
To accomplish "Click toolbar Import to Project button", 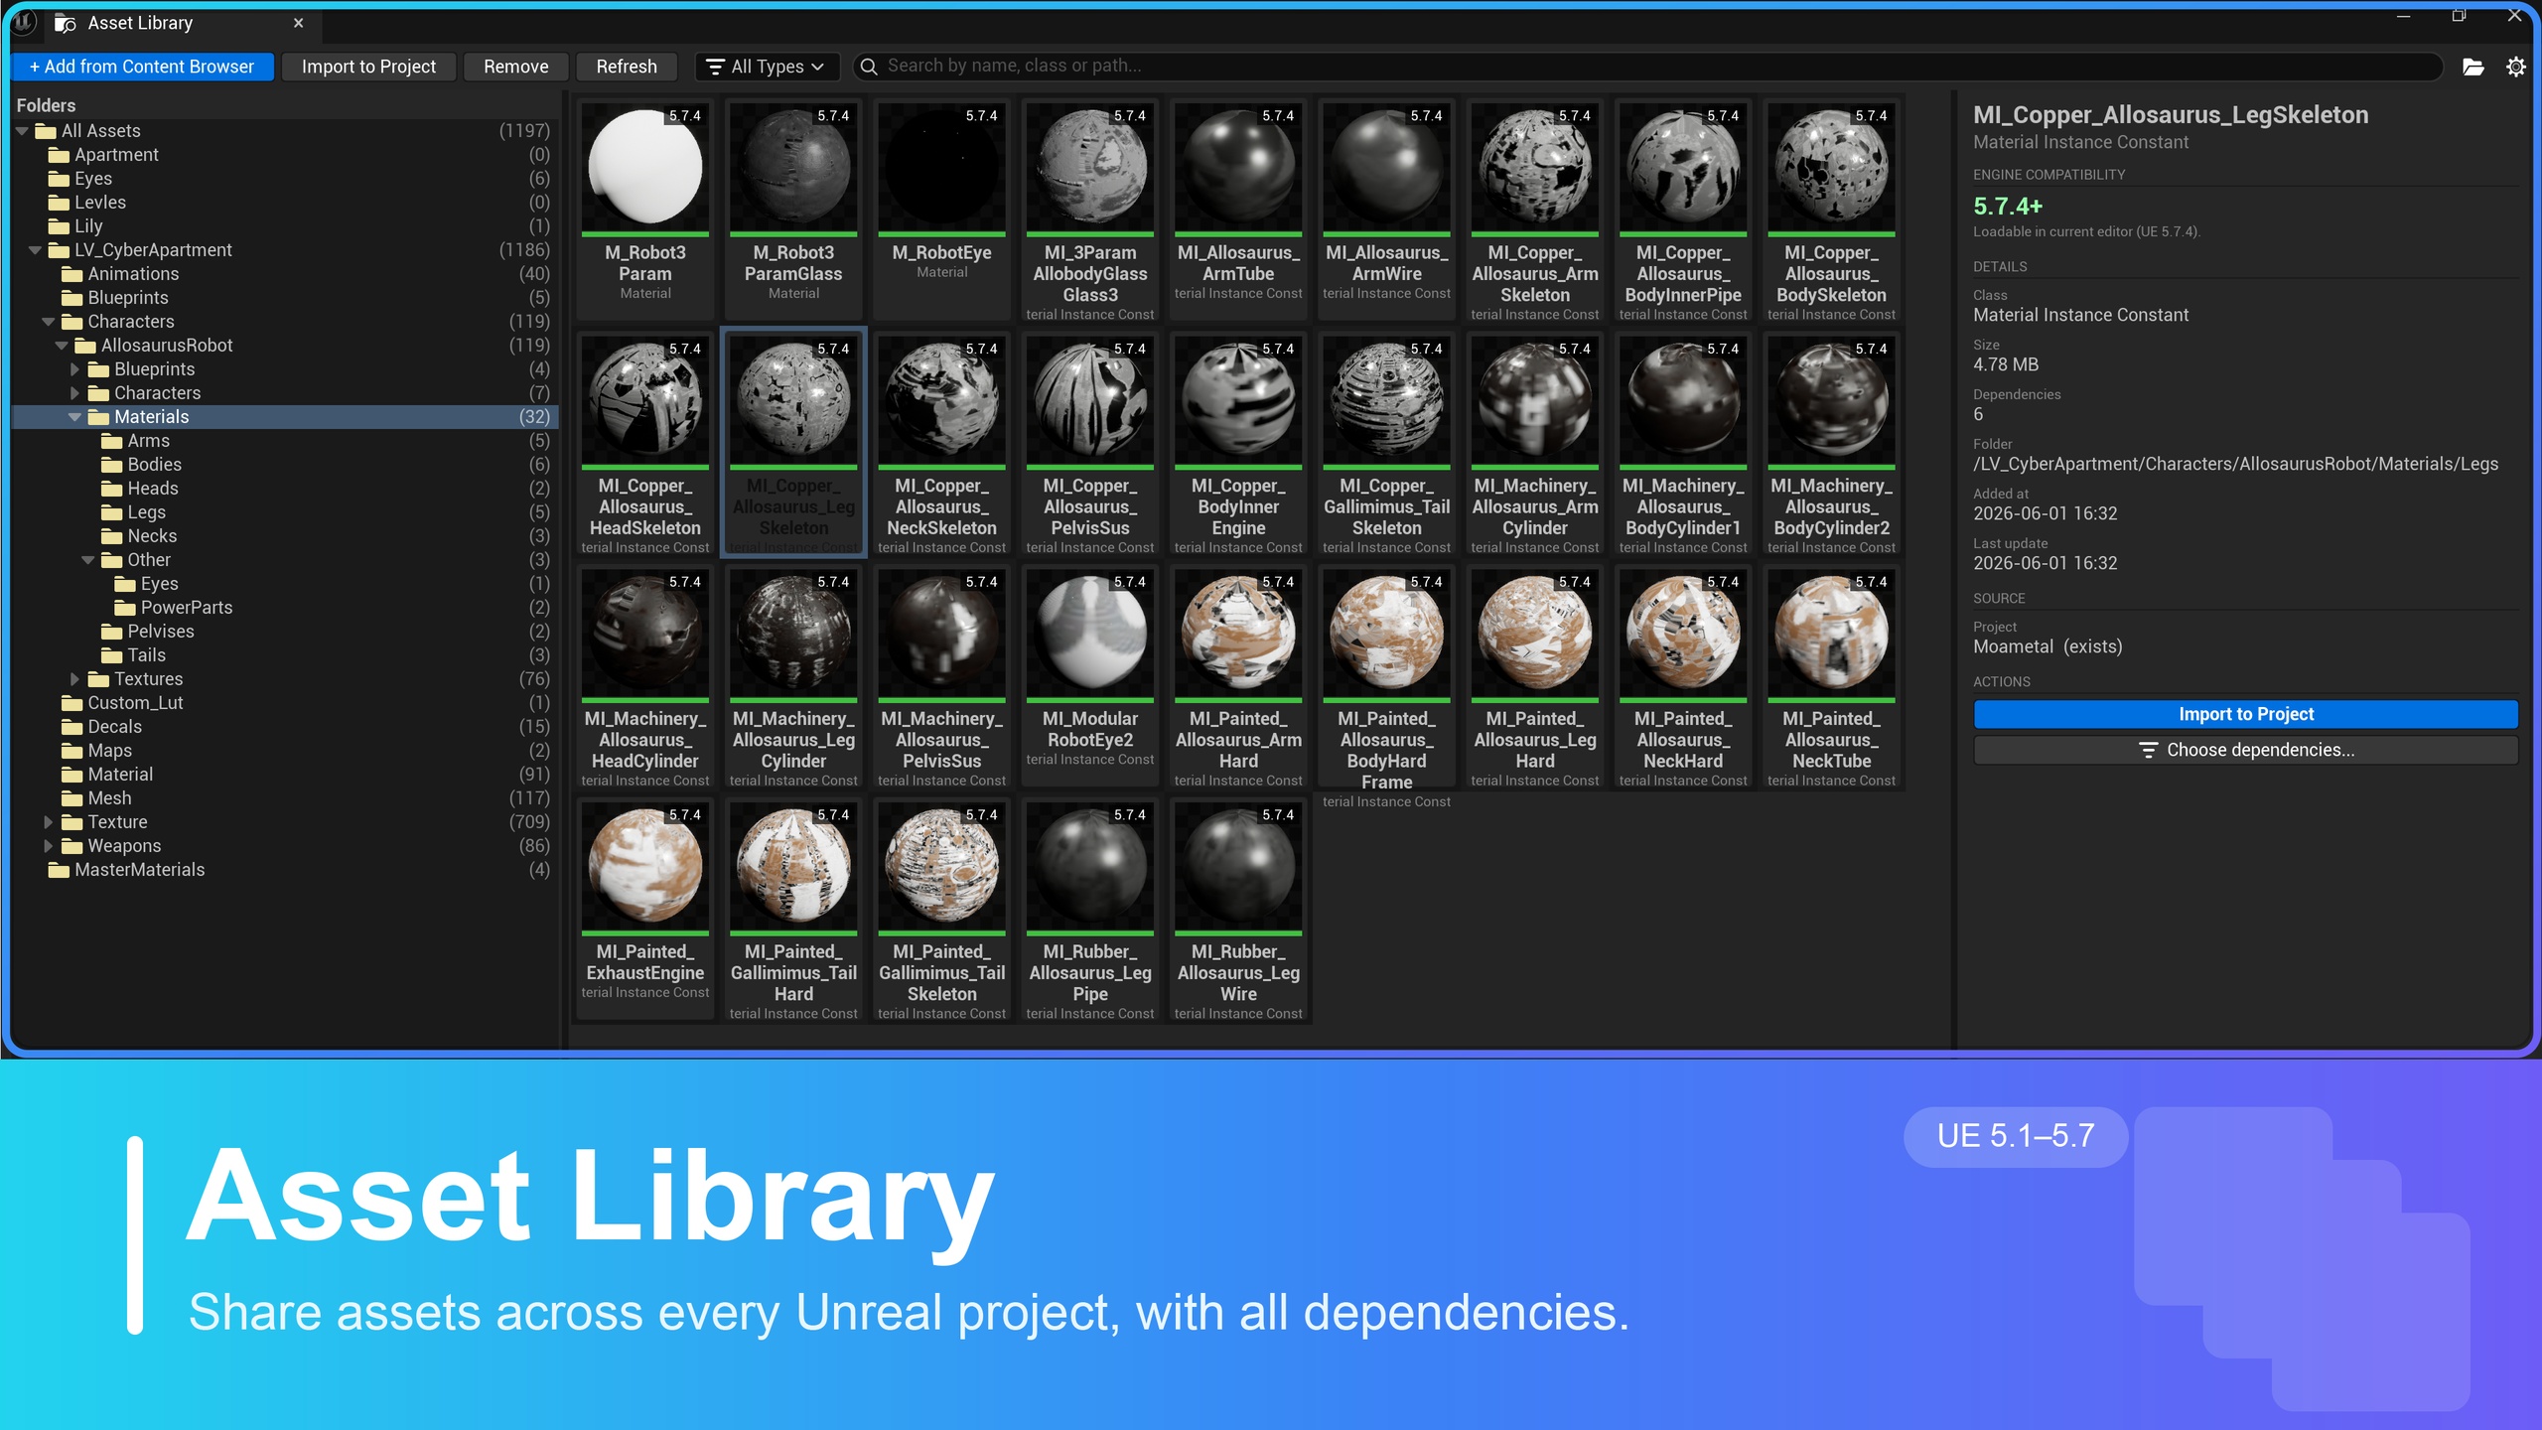I will (x=368, y=67).
